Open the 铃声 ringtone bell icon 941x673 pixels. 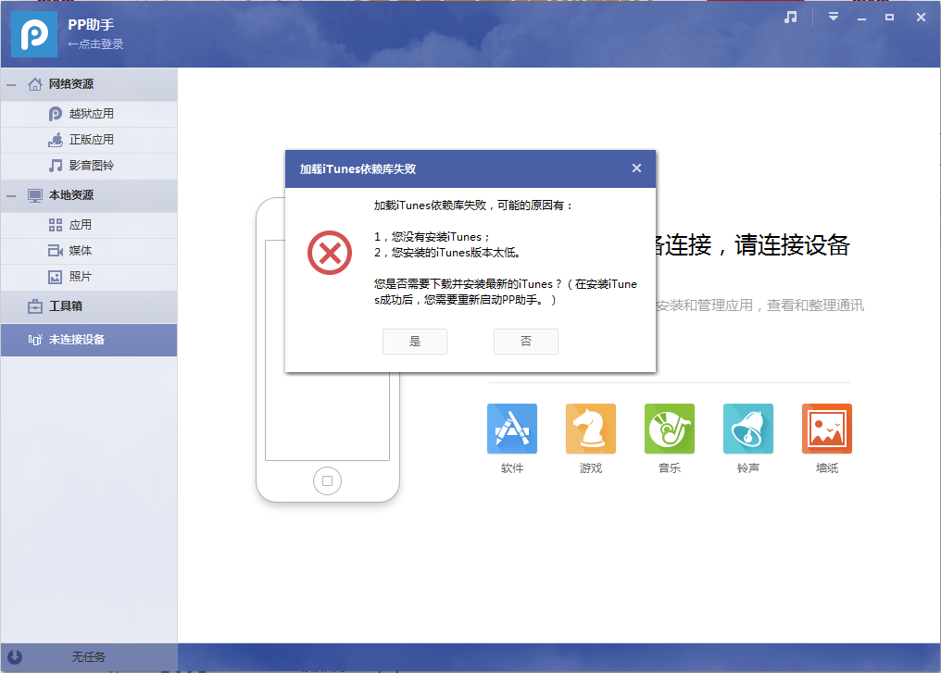coord(748,429)
